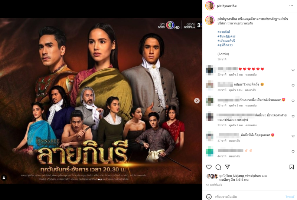Share post via paper plane icon
Screen dimensions: 297x200
pyautogui.click(x=227, y=167)
